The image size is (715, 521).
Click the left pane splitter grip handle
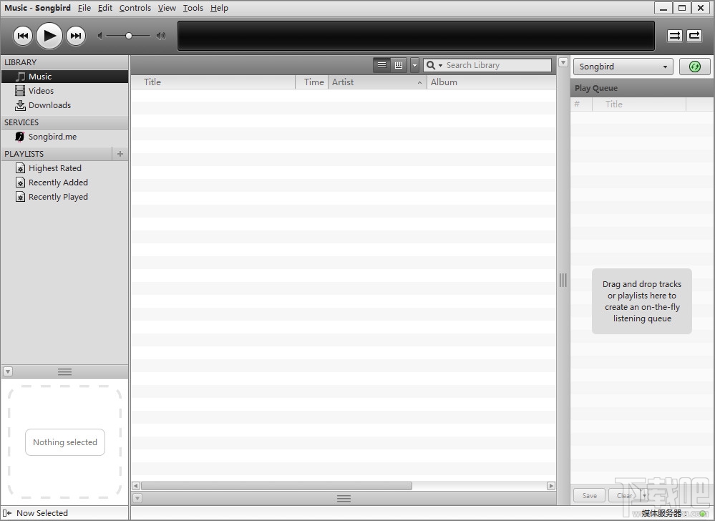pyautogui.click(x=64, y=372)
